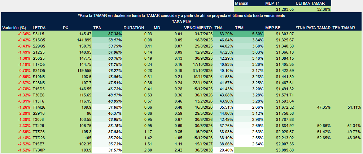This screenshot has width=363, height=154.
Task: Select the MEP T1 value $1,283.05
Action: point(285,10)
